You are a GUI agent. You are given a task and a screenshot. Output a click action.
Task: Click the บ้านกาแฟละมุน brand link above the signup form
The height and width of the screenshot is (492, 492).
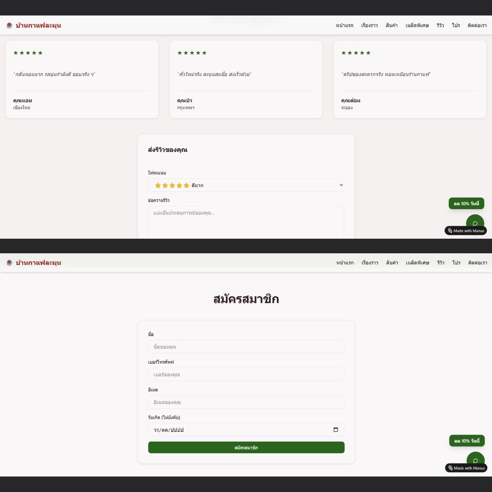pyautogui.click(x=38, y=263)
